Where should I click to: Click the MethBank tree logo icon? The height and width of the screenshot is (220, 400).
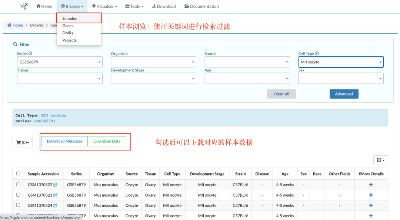tap(24, 7)
